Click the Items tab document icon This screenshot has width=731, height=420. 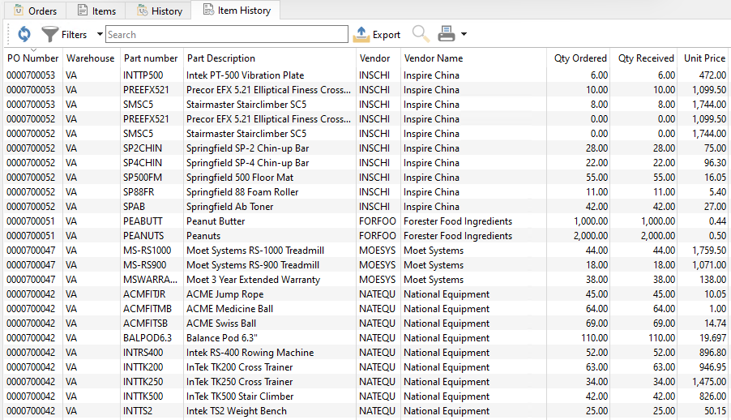(x=83, y=11)
